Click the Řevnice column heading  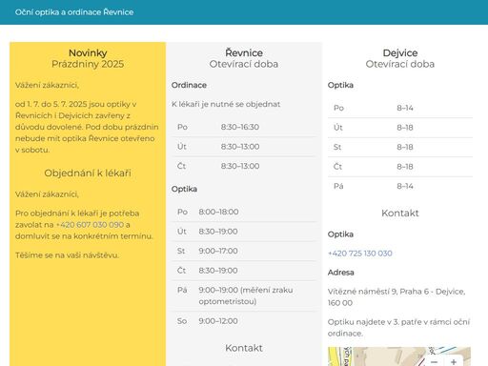click(244, 52)
